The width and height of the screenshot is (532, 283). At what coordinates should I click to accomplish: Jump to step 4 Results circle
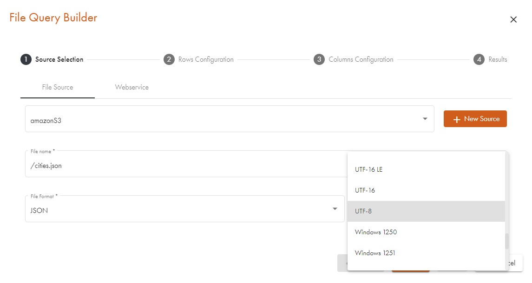(x=479, y=59)
